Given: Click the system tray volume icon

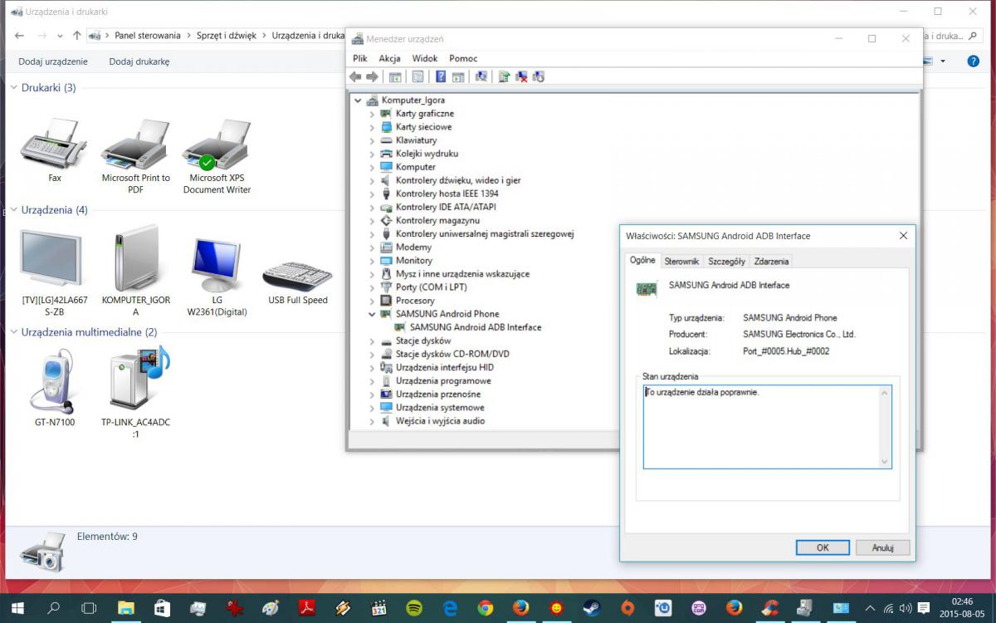Looking at the screenshot, I should click(x=905, y=609).
